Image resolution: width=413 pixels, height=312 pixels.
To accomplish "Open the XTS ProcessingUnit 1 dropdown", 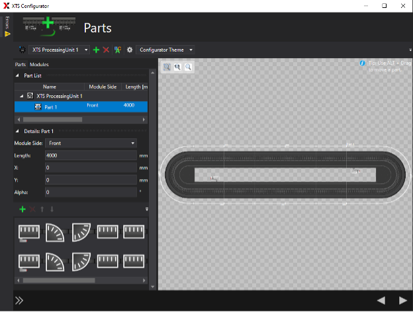I will pos(60,50).
